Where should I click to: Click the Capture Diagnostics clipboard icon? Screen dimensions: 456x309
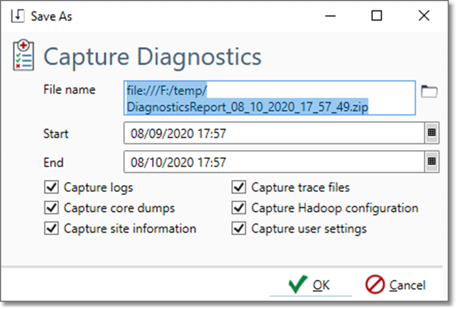pyautogui.click(x=24, y=56)
